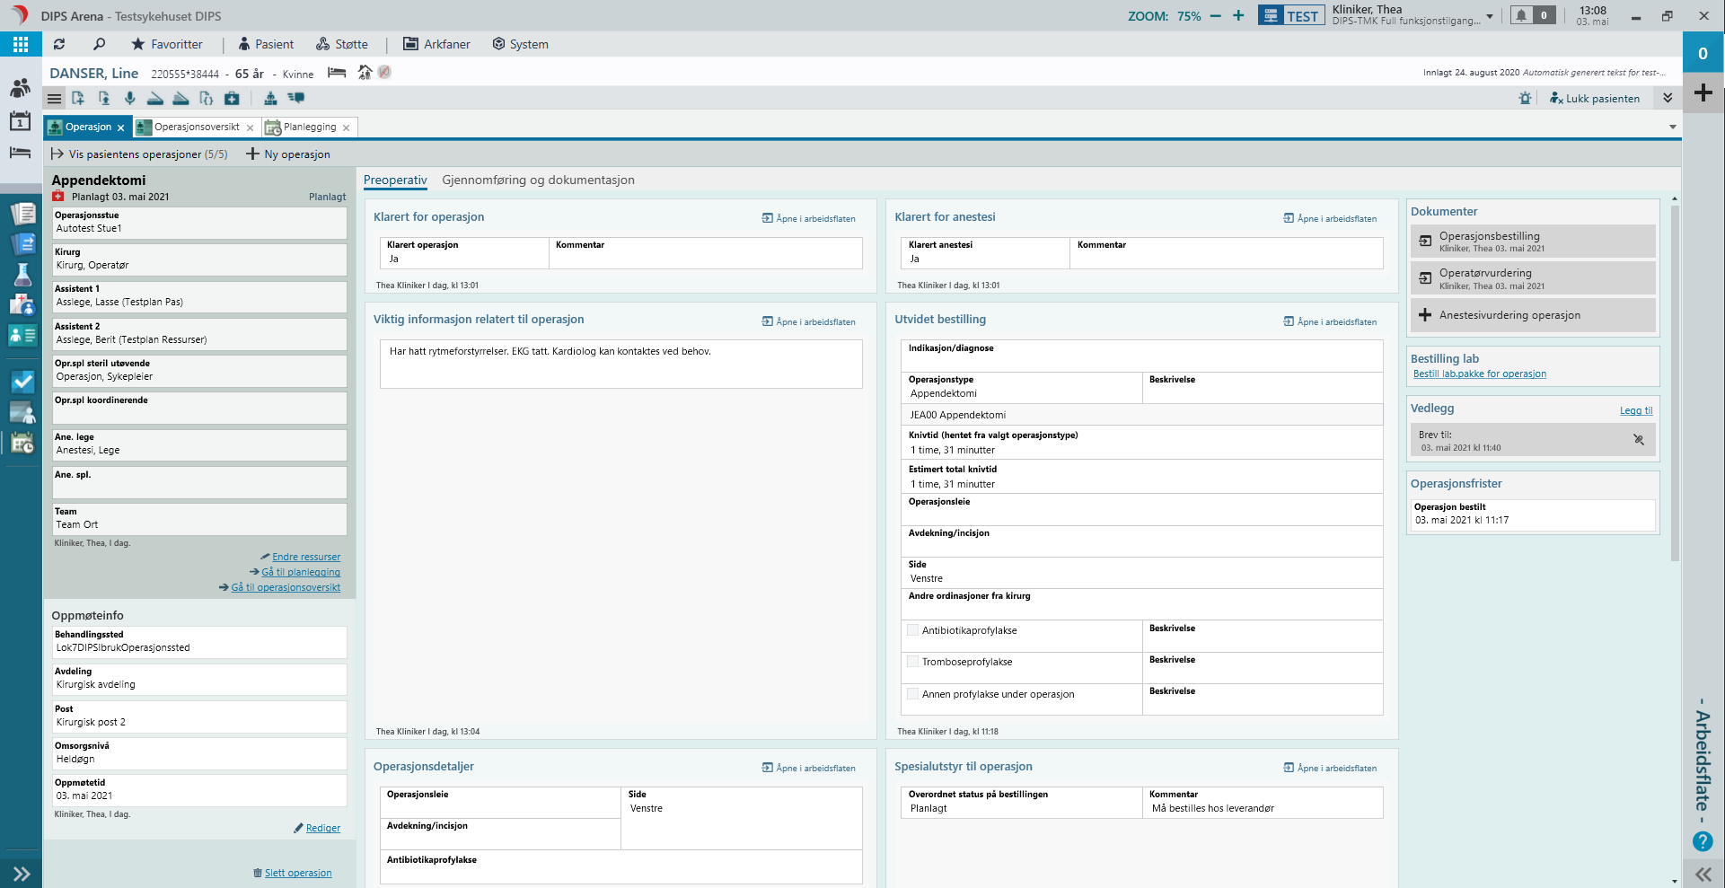Switch to Gjennomføring og dokumentasjon tab
The width and height of the screenshot is (1725, 888).
click(x=538, y=180)
